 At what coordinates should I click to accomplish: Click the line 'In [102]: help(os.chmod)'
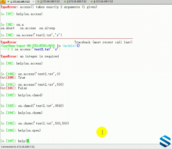tap(21, 95)
